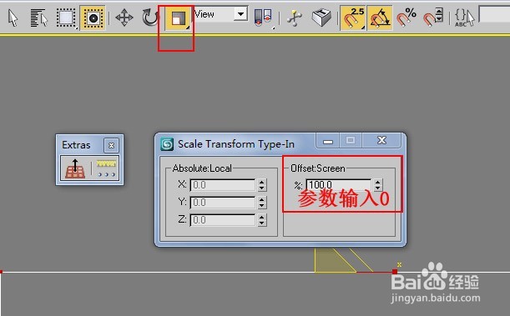Activate the Select and Uniform Scale tool
The width and height of the screenshot is (510, 316).
pos(178,18)
